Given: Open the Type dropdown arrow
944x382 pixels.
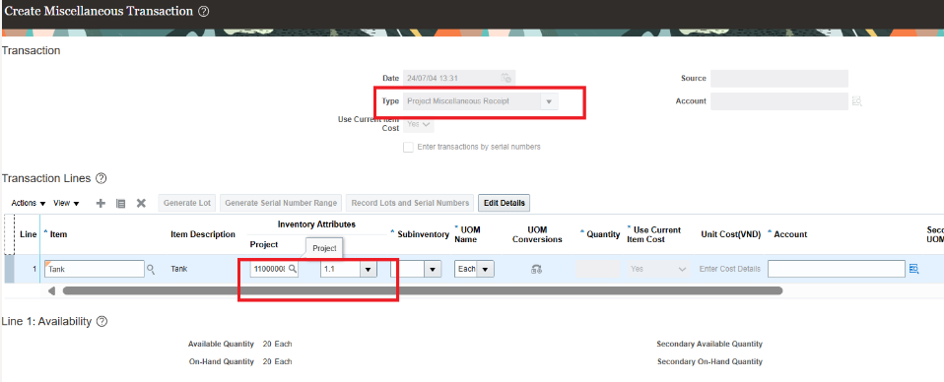Looking at the screenshot, I should coord(549,101).
